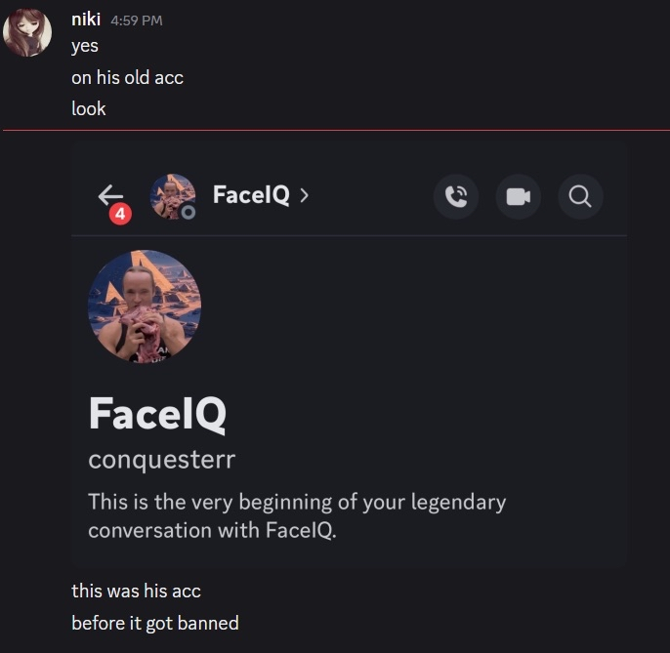Click the "on his old acc" message
The image size is (670, 653).
(127, 77)
